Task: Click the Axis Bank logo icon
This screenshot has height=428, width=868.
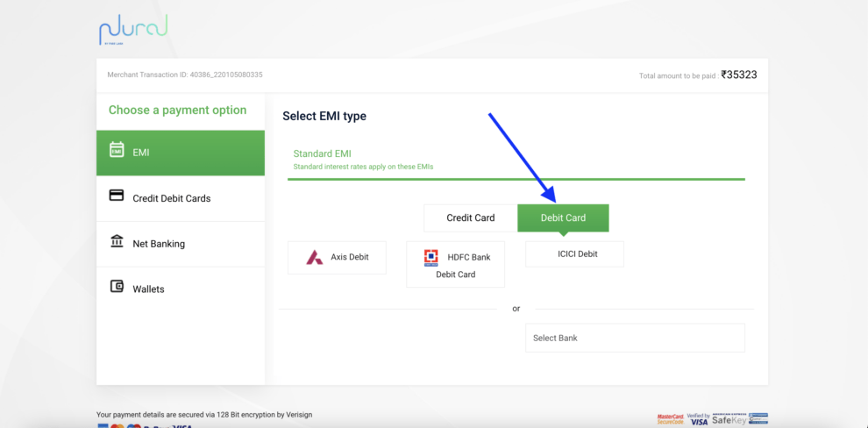Action: click(x=314, y=257)
